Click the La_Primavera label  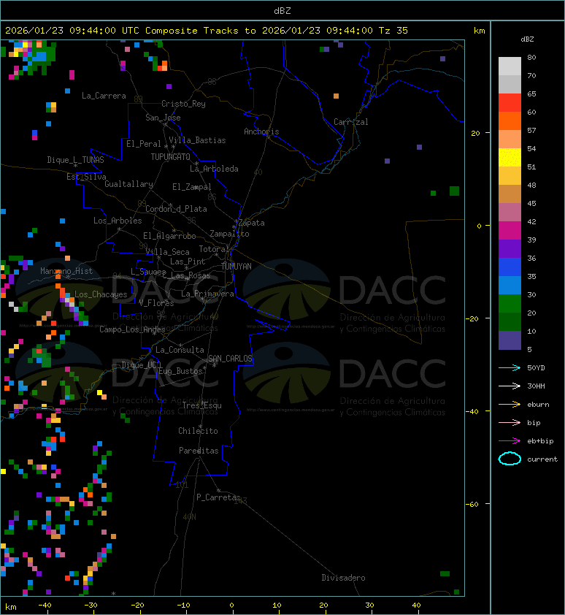pos(207,294)
